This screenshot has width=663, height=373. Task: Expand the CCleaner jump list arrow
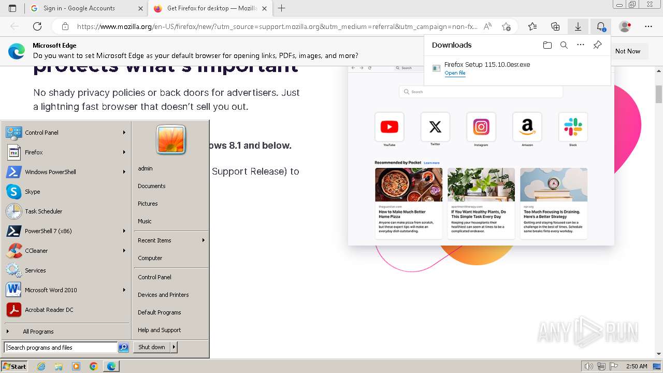pos(124,251)
